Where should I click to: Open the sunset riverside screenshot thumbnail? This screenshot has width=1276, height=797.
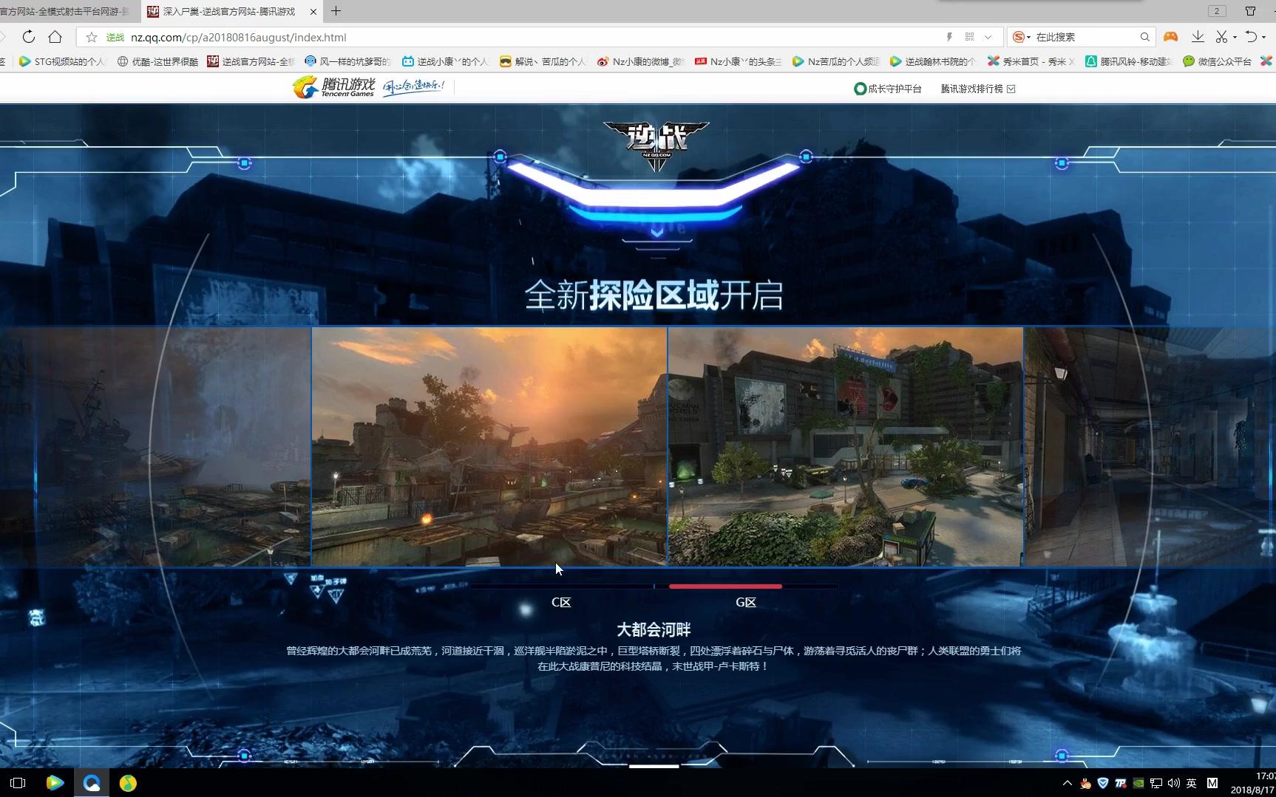[x=489, y=447]
